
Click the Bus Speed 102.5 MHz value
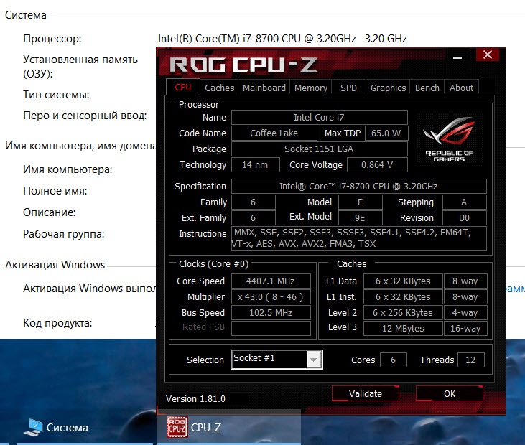coord(271,312)
